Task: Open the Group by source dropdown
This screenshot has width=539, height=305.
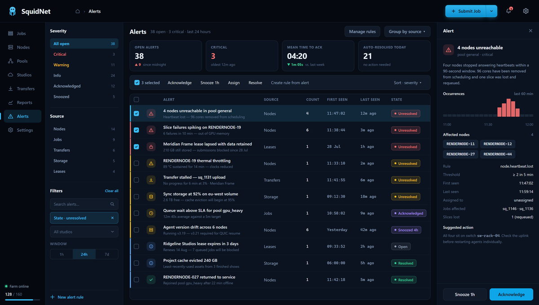Action: tap(407, 31)
